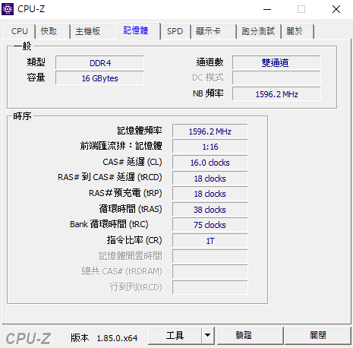Open the SPD tab
Screen dimensions: 353x348
tap(175, 31)
